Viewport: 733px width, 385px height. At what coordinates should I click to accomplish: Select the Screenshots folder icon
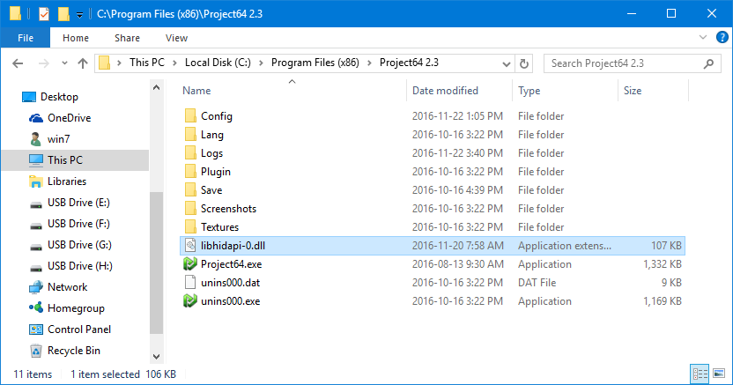point(190,209)
